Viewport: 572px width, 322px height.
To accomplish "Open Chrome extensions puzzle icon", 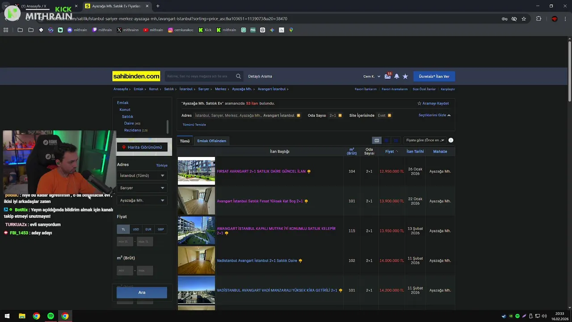I will (538, 19).
